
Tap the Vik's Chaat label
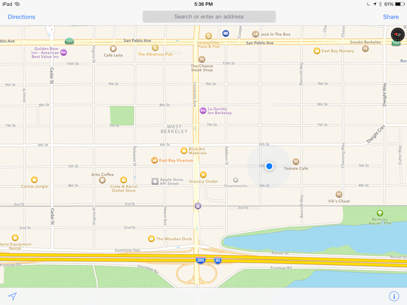click(339, 201)
